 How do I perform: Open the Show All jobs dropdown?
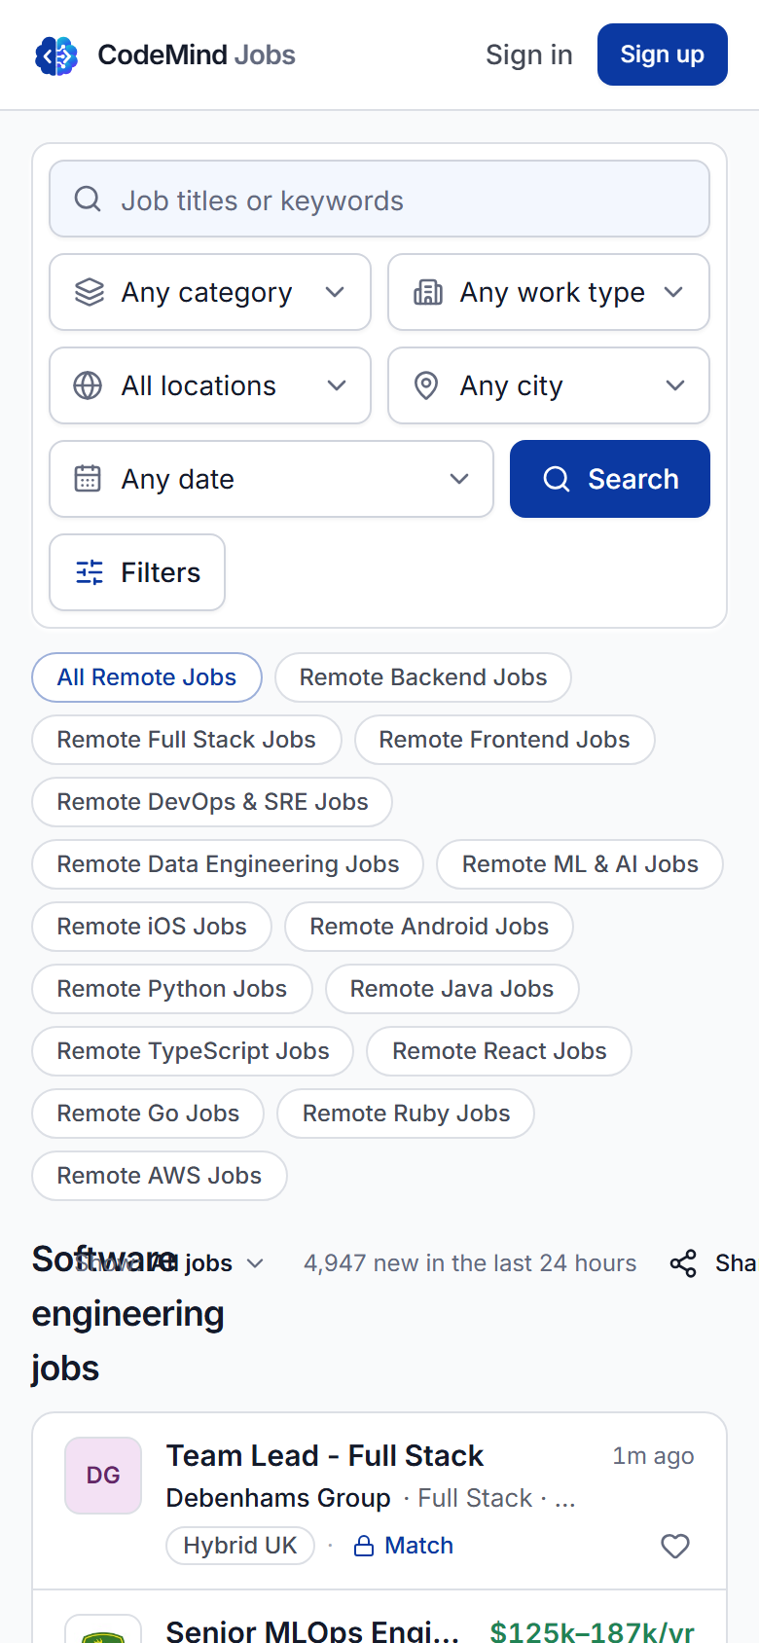click(168, 1263)
